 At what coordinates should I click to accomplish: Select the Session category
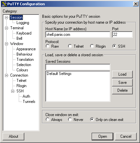point(16,17)
